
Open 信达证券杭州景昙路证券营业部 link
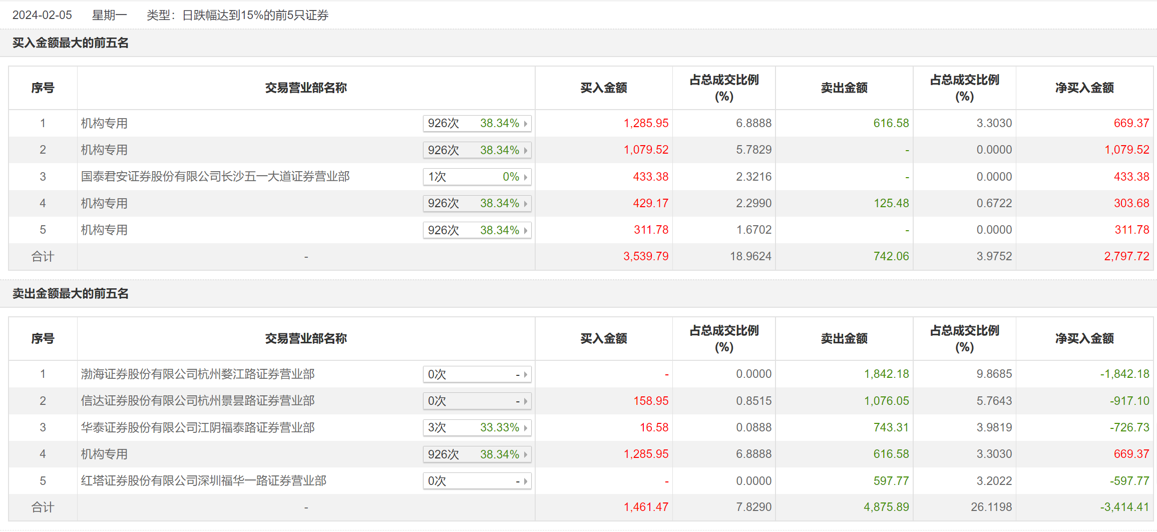pyautogui.click(x=198, y=401)
